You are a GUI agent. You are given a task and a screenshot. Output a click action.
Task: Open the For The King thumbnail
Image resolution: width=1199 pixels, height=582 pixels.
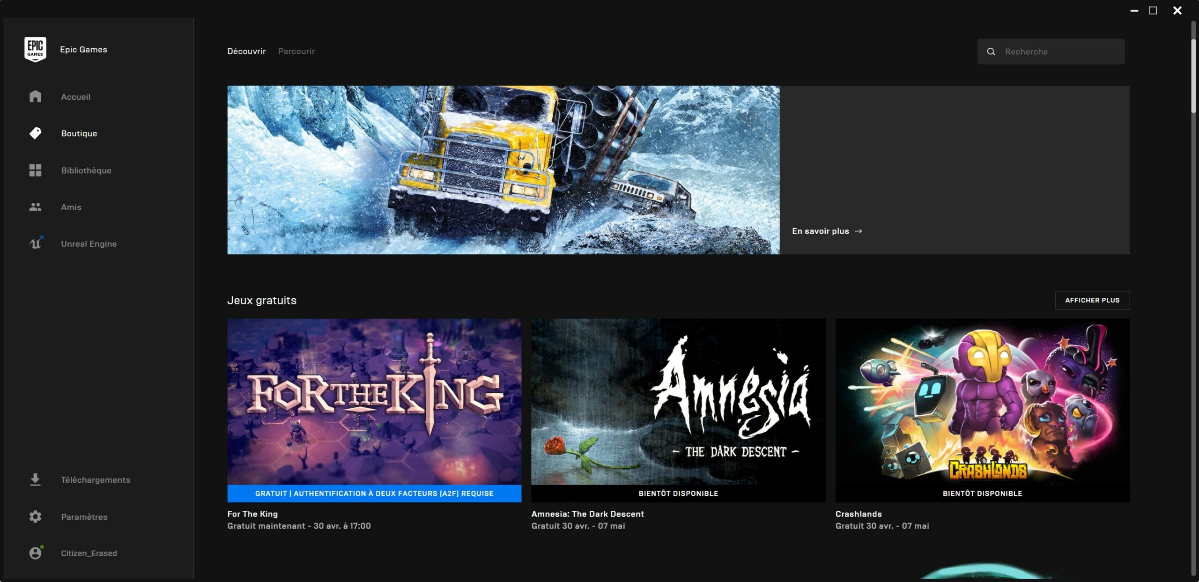point(374,402)
